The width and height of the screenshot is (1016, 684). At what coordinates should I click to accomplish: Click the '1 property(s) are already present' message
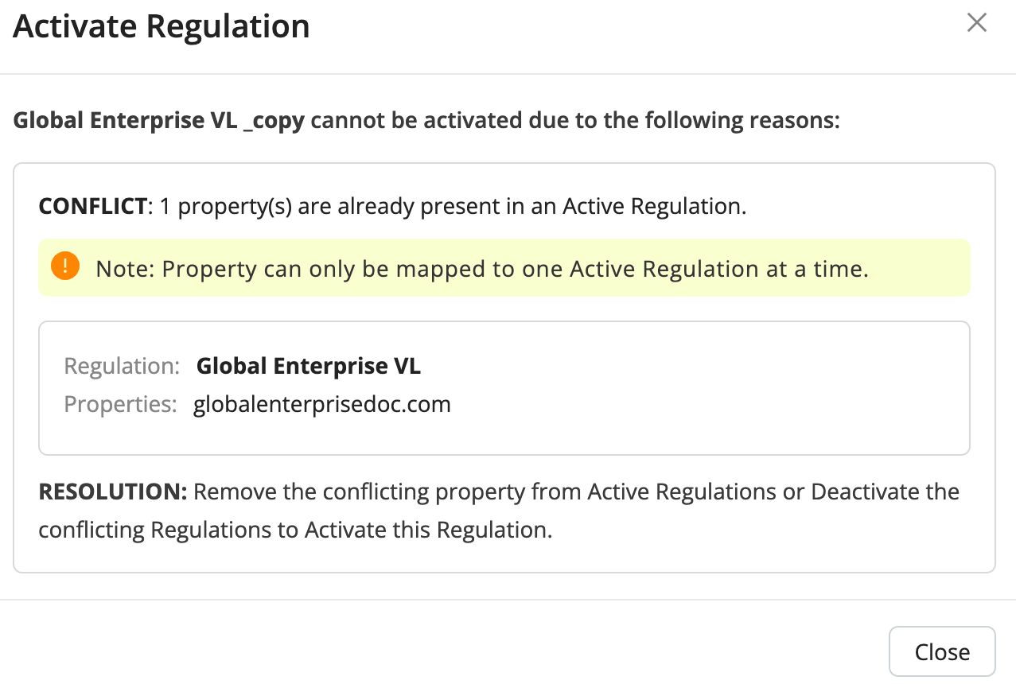pyautogui.click(x=453, y=207)
